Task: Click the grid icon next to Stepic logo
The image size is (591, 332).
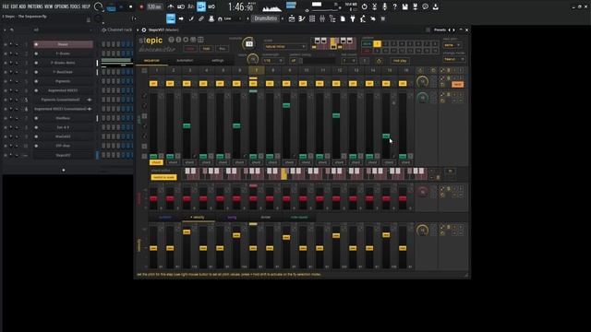Action: coord(200,39)
